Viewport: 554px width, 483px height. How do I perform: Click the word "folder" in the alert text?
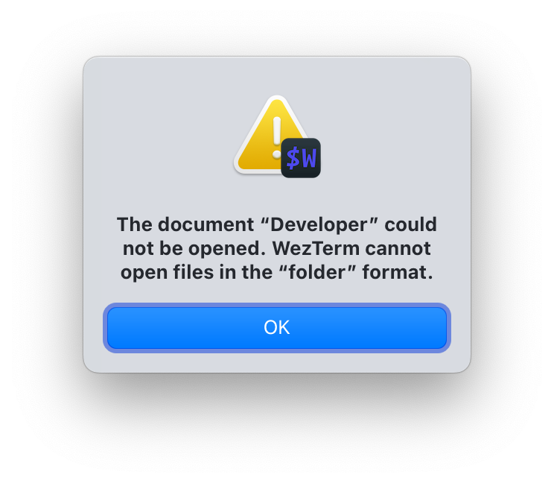coord(317,272)
